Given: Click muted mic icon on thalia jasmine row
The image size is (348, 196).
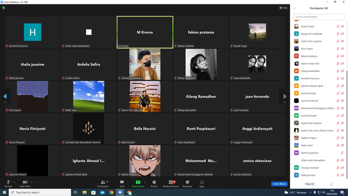Looking at the screenshot, I should pyautogui.click(x=338, y=175).
